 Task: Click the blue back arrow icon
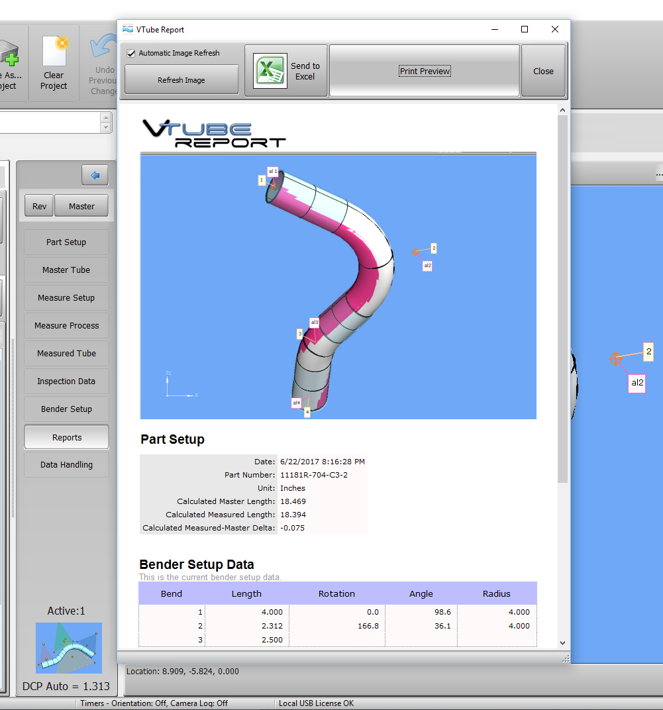tap(95, 175)
